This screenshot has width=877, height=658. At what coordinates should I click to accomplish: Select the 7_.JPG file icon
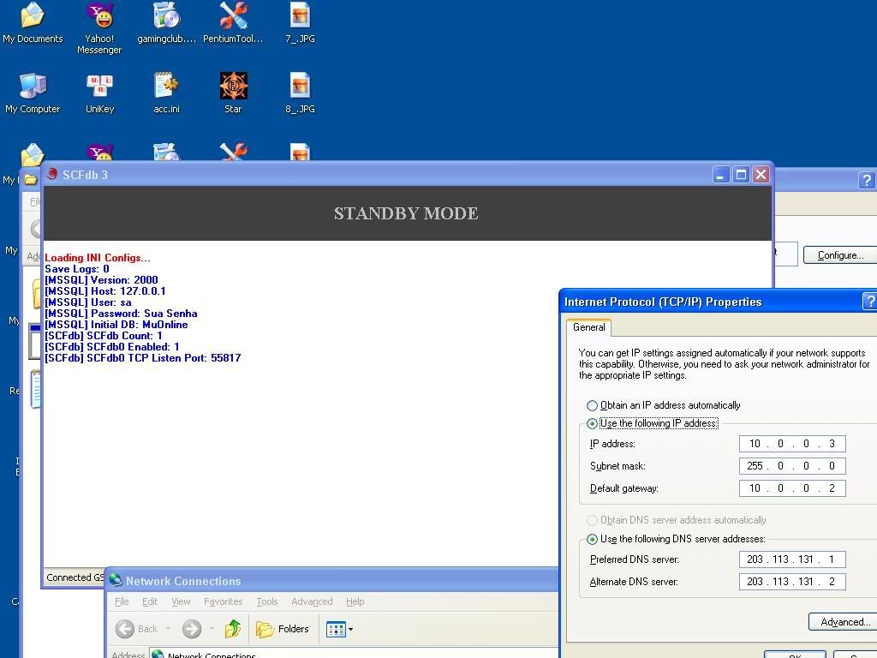point(300,22)
